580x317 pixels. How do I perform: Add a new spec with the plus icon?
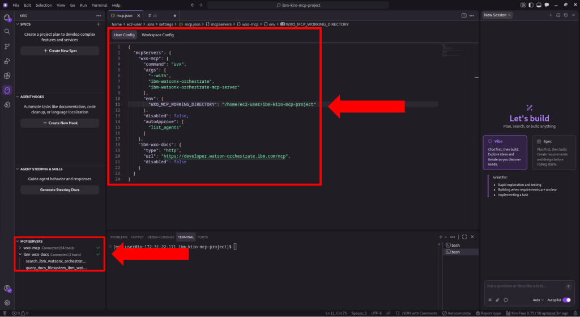point(99,24)
